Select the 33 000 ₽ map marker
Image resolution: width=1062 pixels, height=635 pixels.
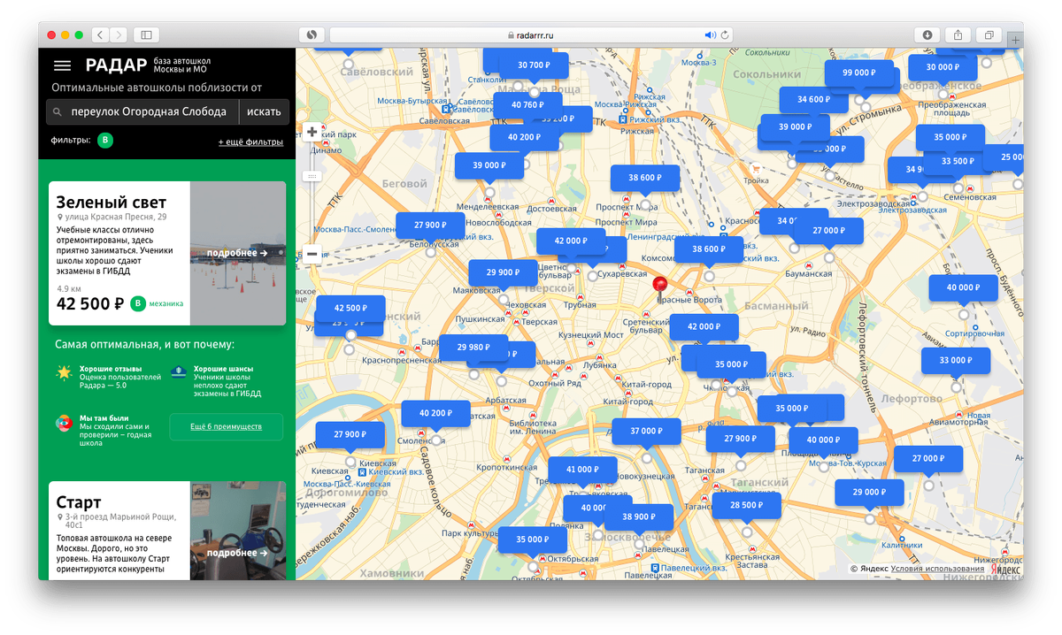pyautogui.click(x=955, y=360)
